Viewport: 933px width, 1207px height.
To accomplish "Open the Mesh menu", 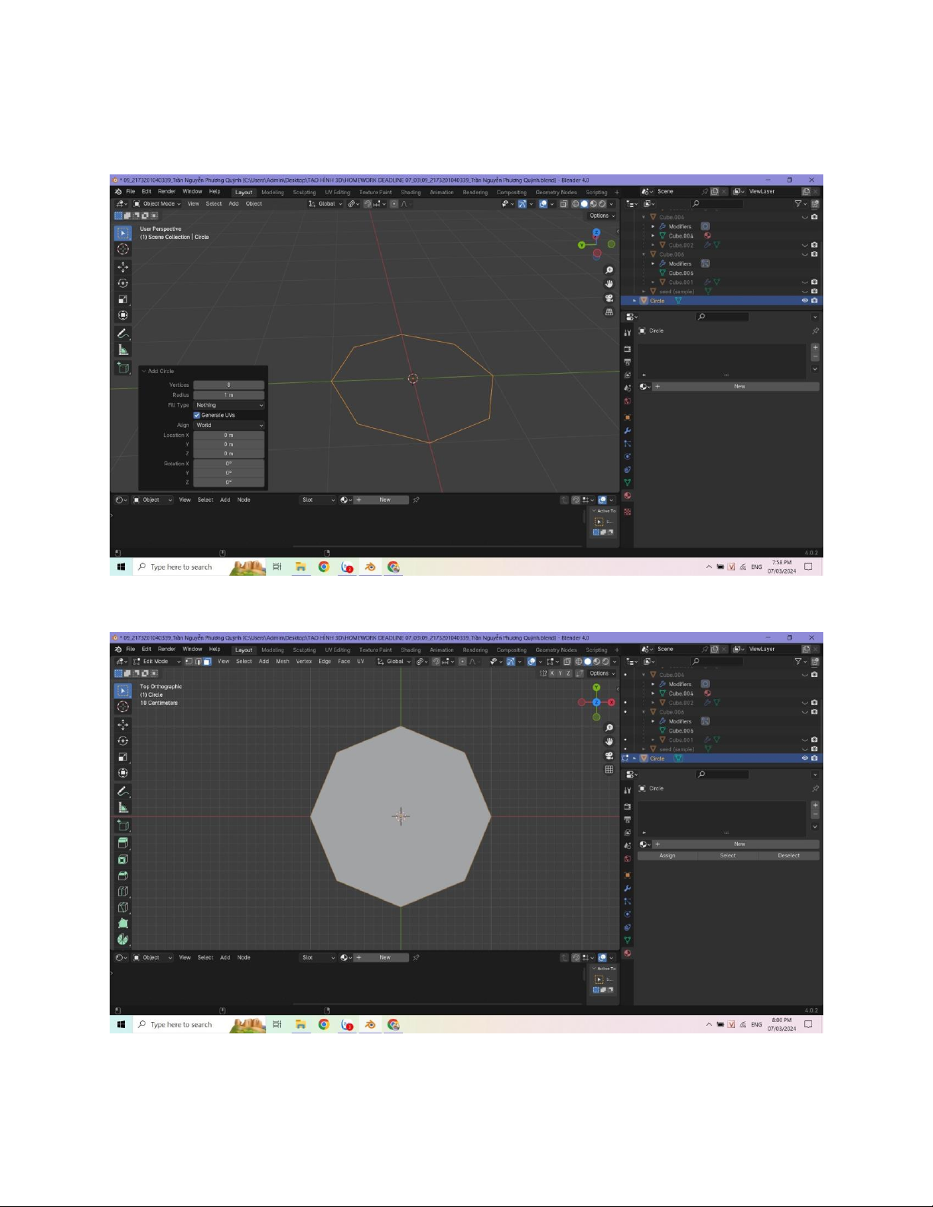I will pyautogui.click(x=283, y=662).
